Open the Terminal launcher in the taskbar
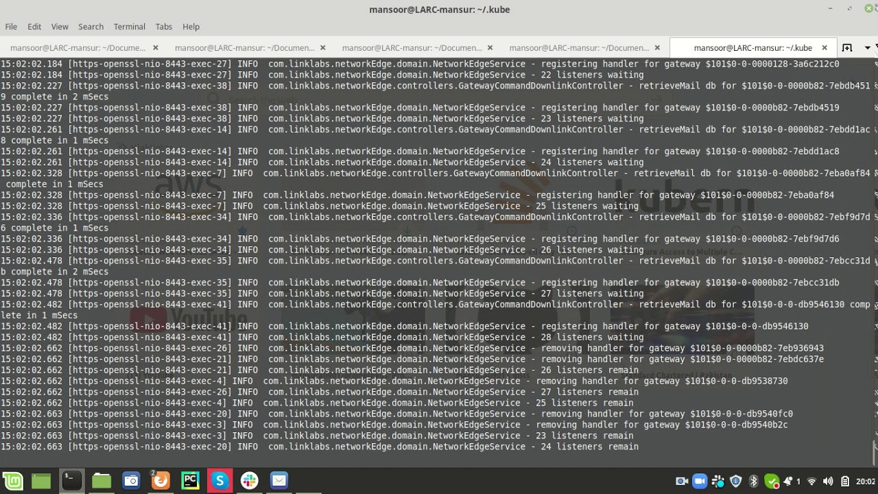 point(71,481)
